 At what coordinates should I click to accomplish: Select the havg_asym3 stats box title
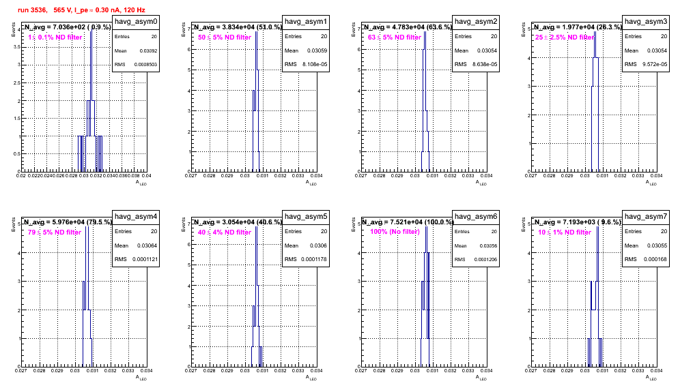pyautogui.click(x=646, y=21)
